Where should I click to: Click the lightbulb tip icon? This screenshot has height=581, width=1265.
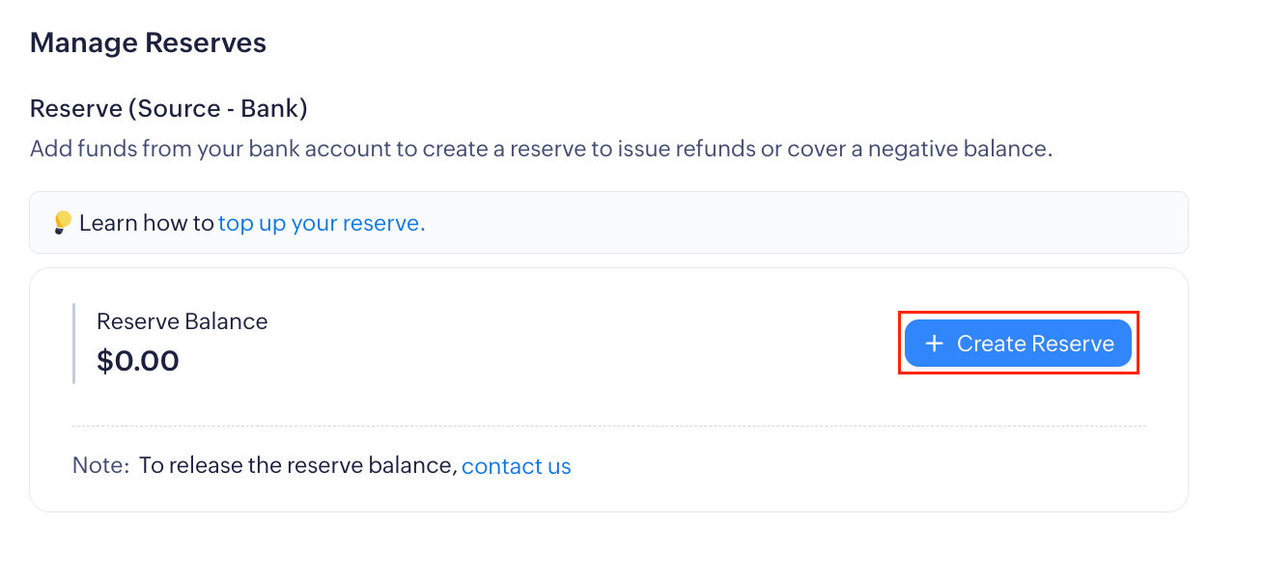point(62,223)
